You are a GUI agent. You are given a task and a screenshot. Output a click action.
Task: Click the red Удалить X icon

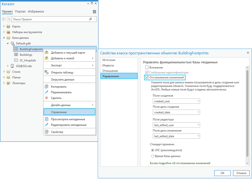tap(47, 98)
